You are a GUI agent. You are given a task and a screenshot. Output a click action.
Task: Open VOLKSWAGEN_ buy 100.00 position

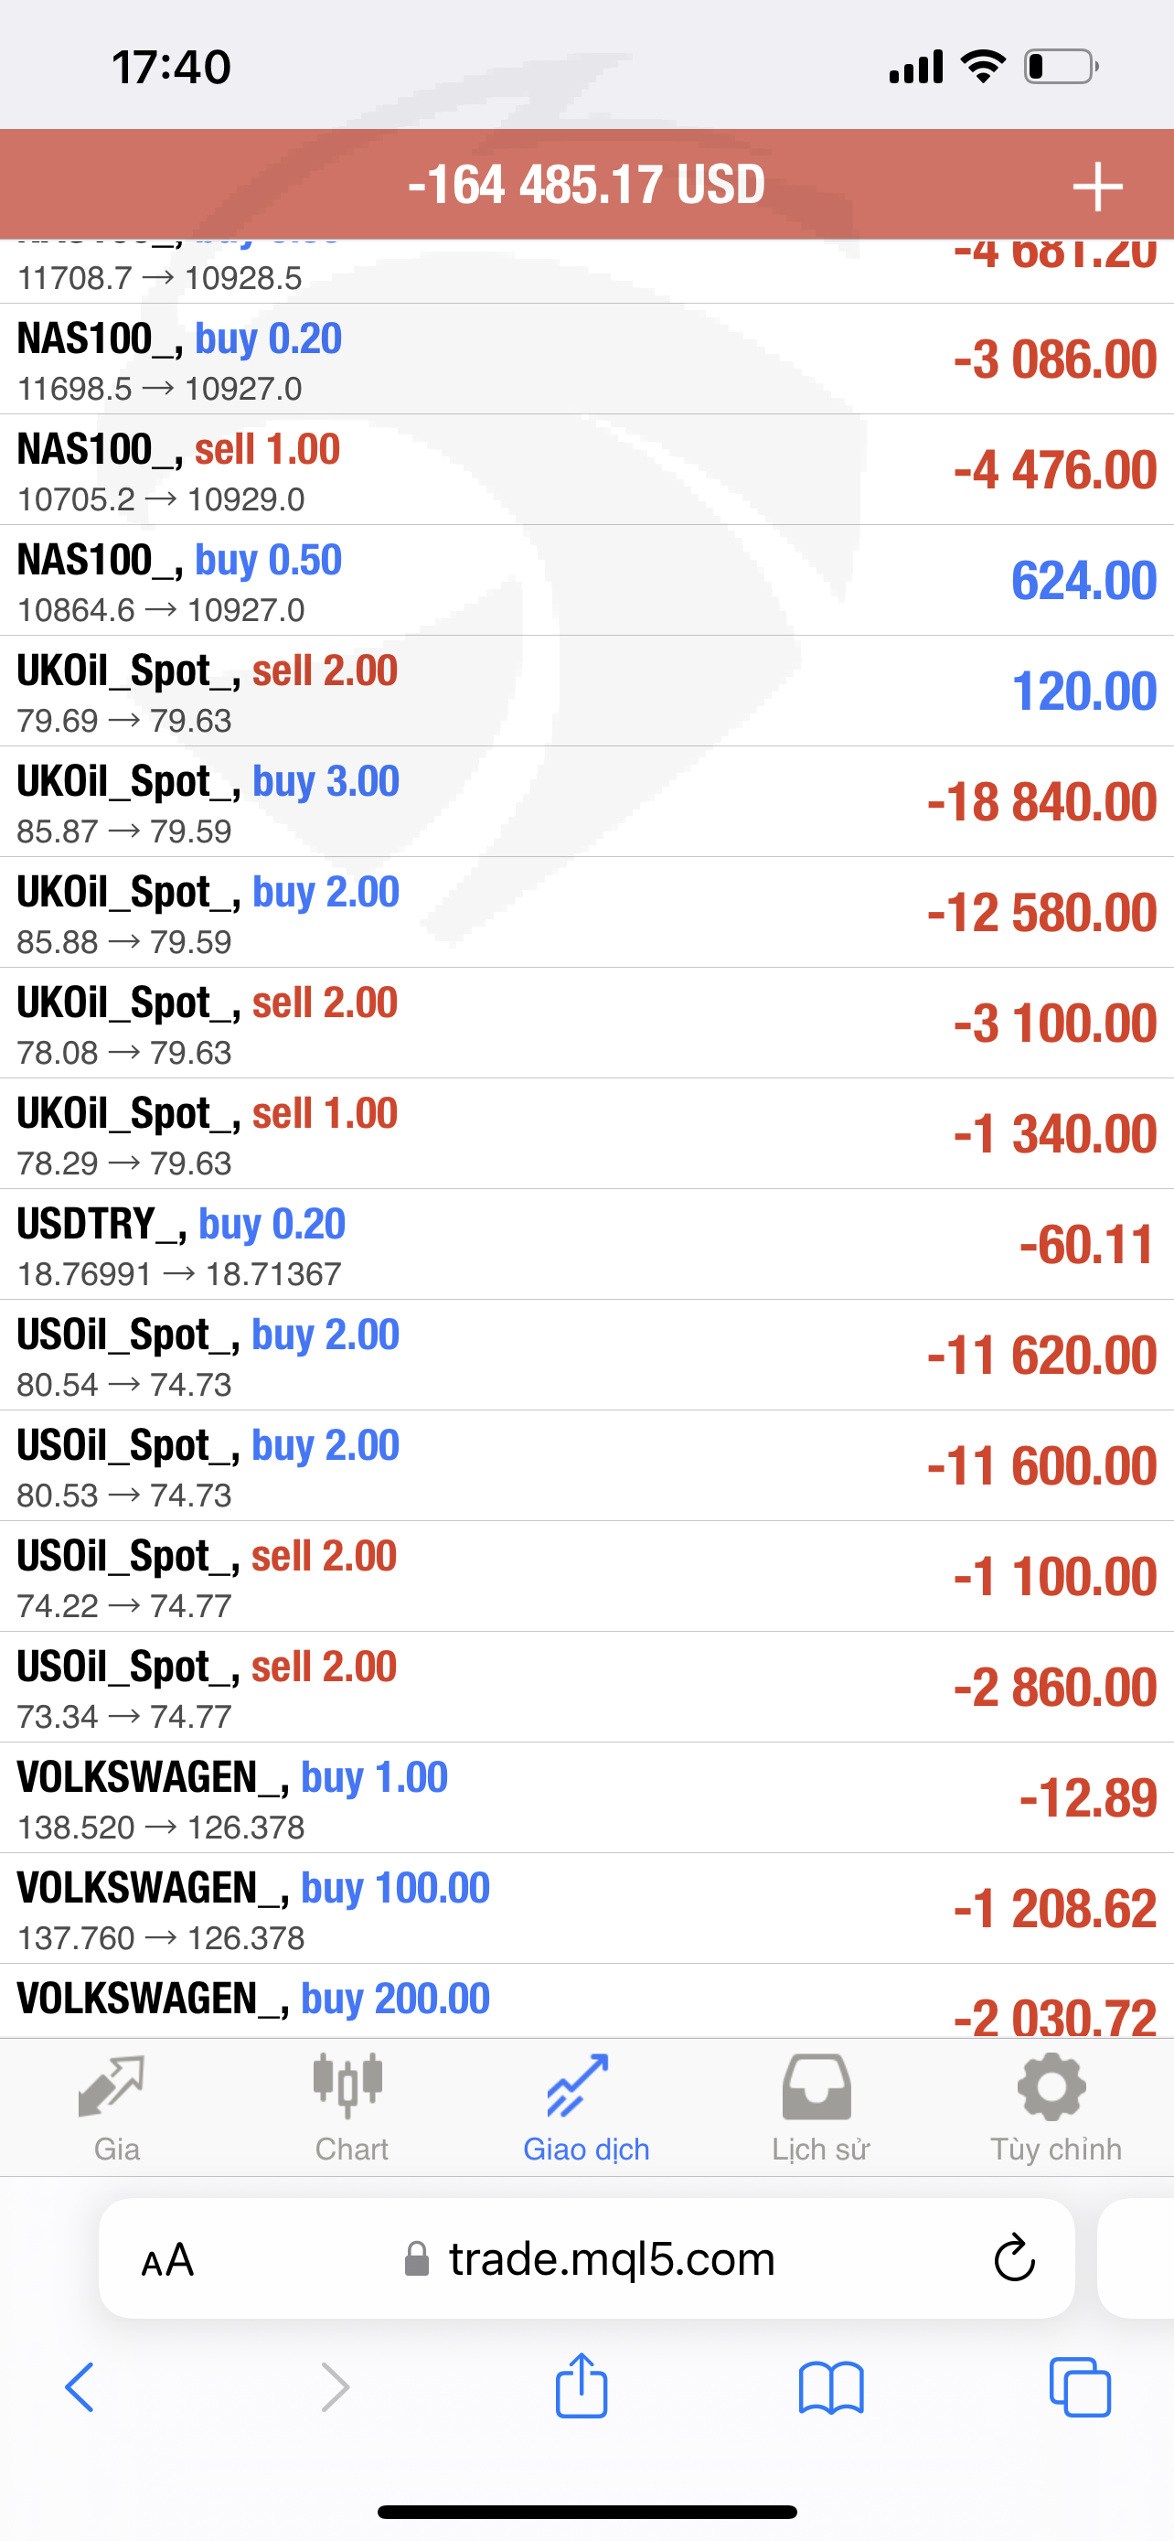click(586, 1909)
